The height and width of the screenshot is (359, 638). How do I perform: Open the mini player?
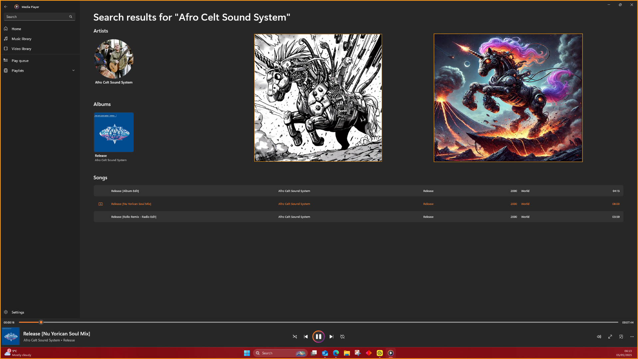[621, 336]
